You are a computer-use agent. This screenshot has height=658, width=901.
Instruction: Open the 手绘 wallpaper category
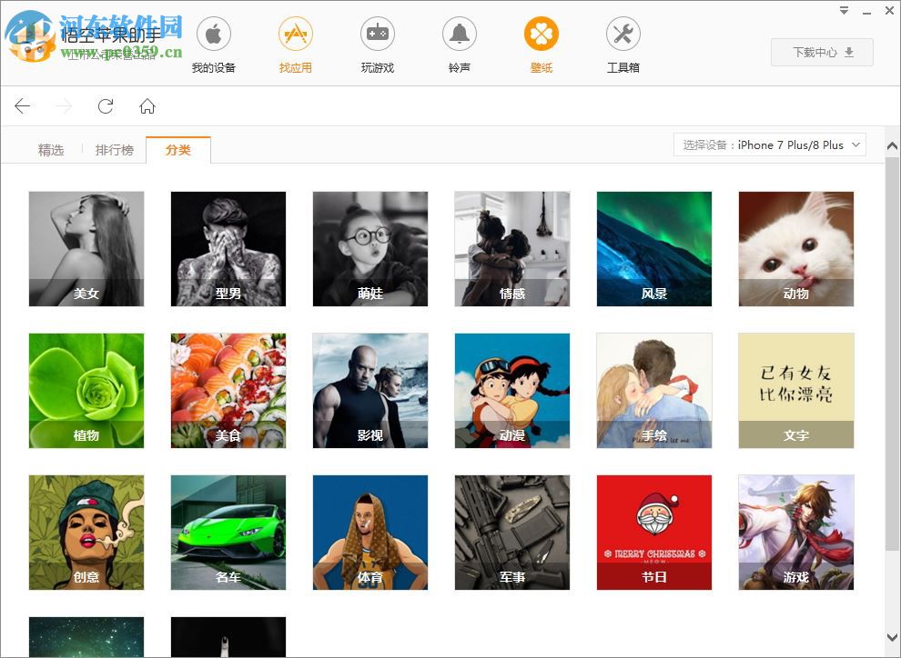point(654,391)
